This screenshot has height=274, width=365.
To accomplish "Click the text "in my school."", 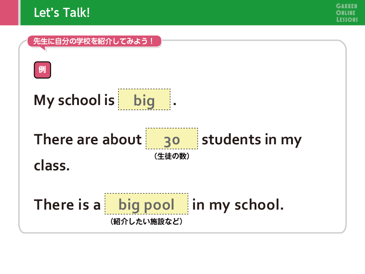I will pyautogui.click(x=238, y=205).
